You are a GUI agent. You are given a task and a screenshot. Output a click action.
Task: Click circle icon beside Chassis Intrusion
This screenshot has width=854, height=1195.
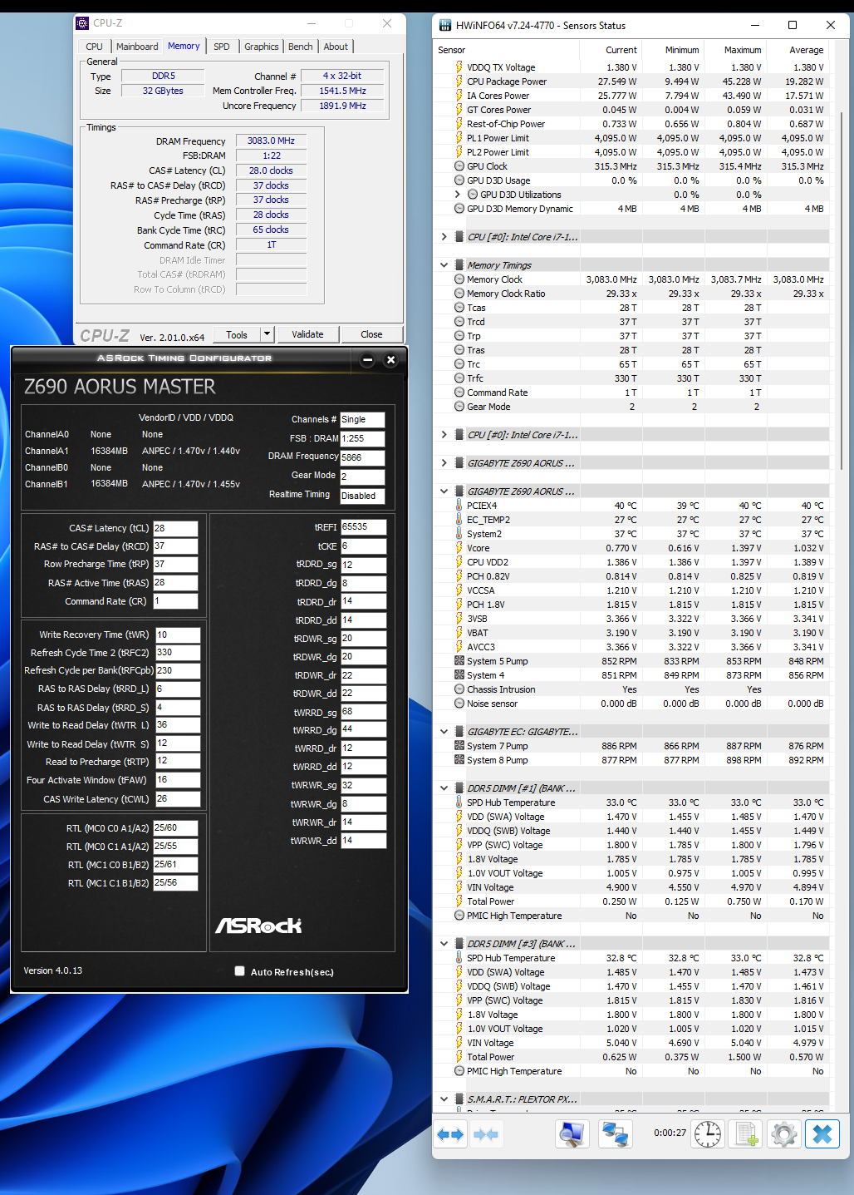click(x=459, y=689)
